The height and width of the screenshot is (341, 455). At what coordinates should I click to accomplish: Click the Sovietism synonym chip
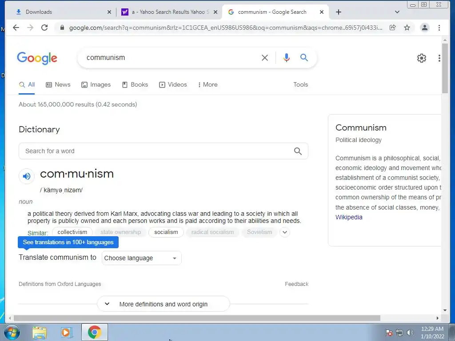coord(259,232)
